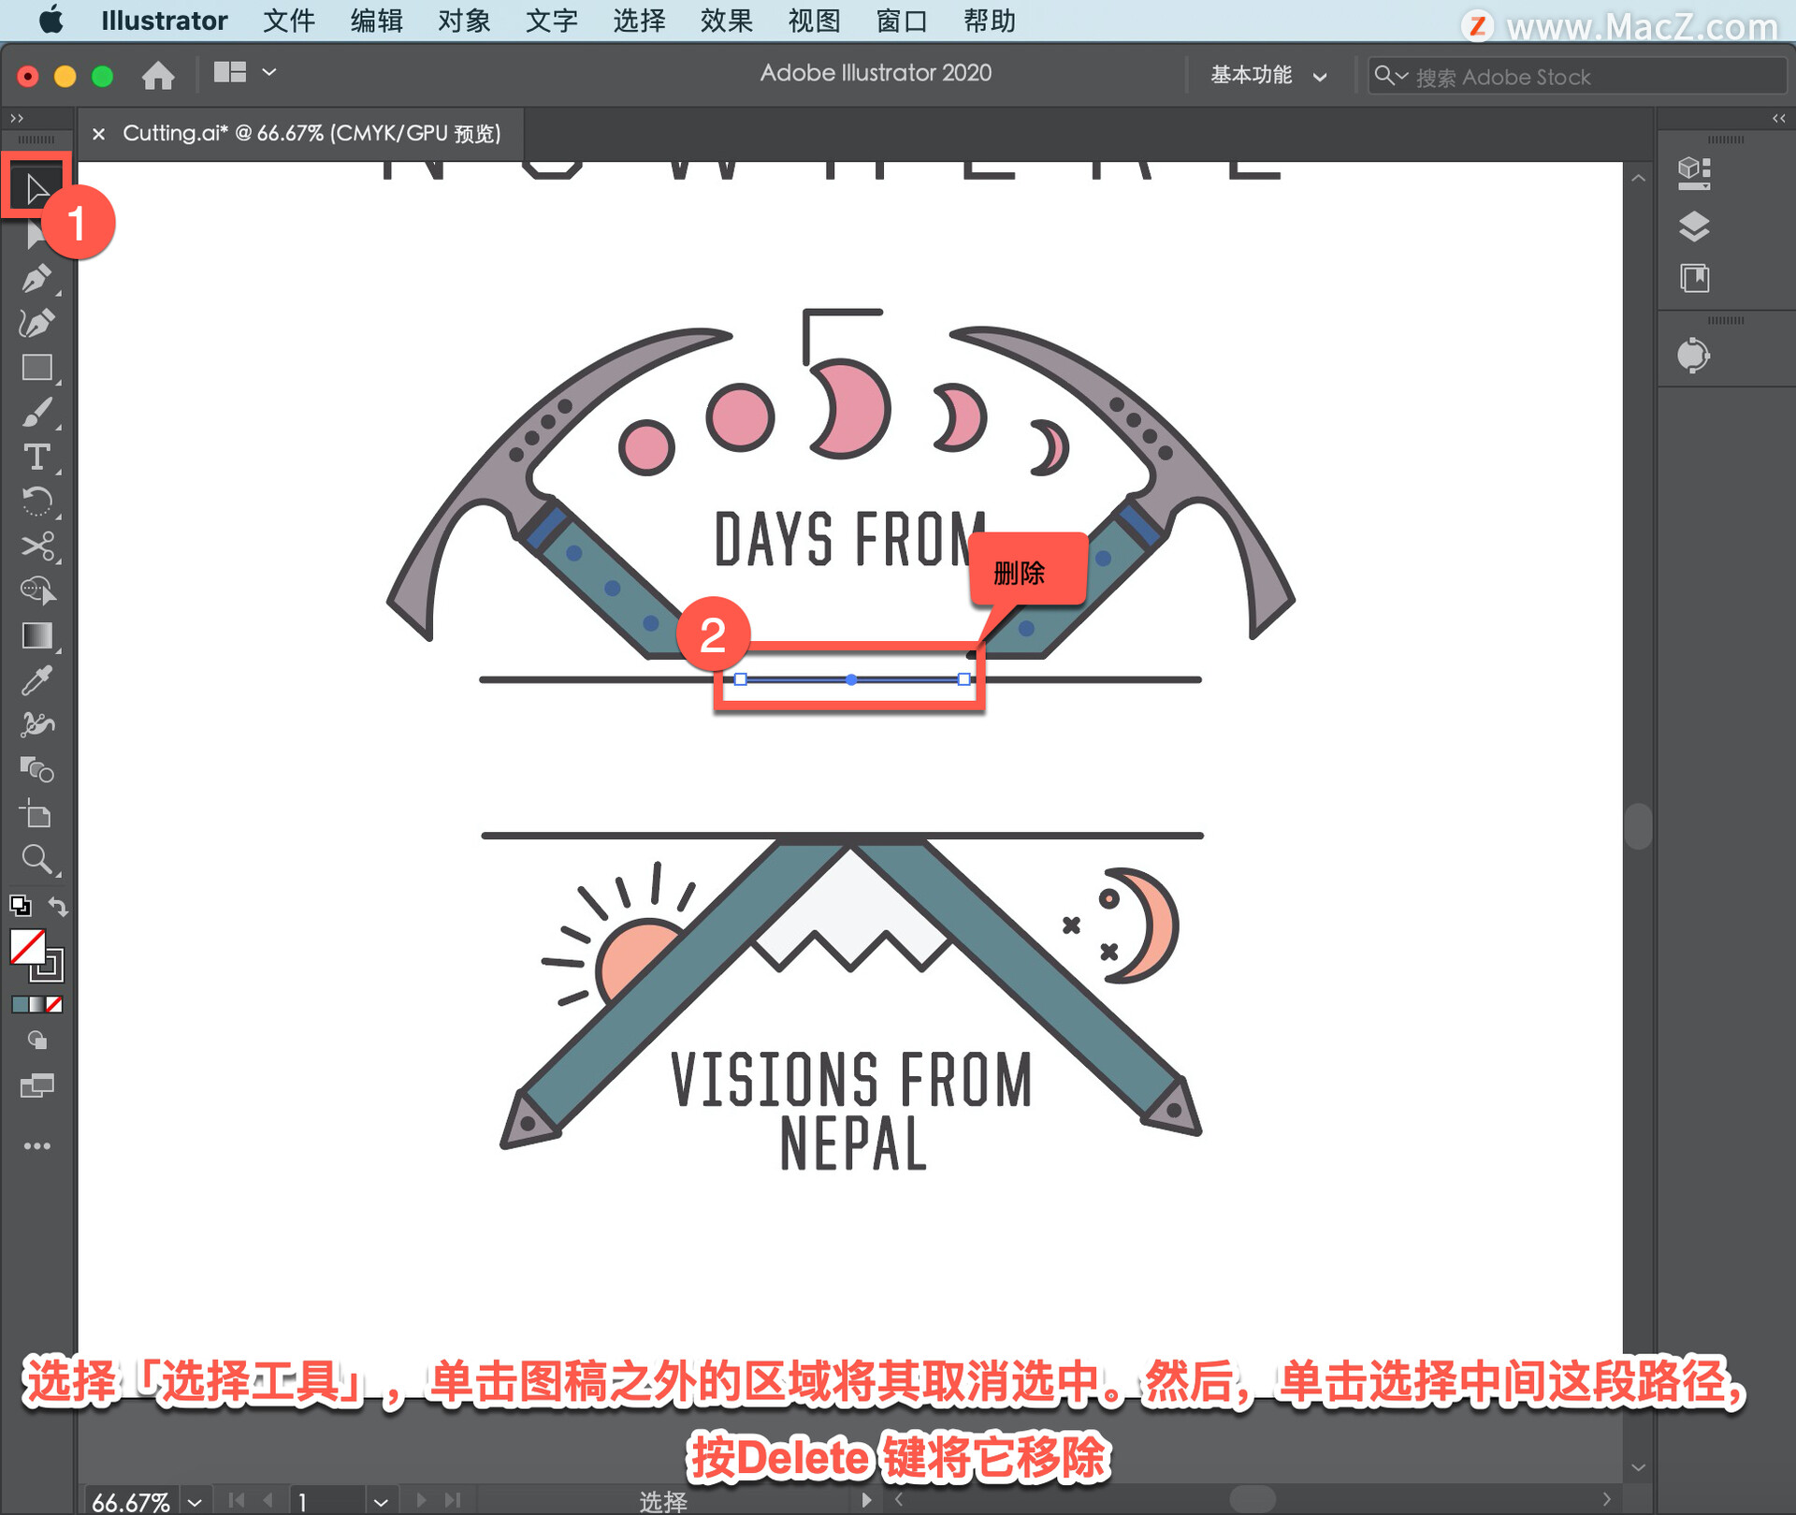
Task: Select the Scissors tool
Action: [x=36, y=546]
